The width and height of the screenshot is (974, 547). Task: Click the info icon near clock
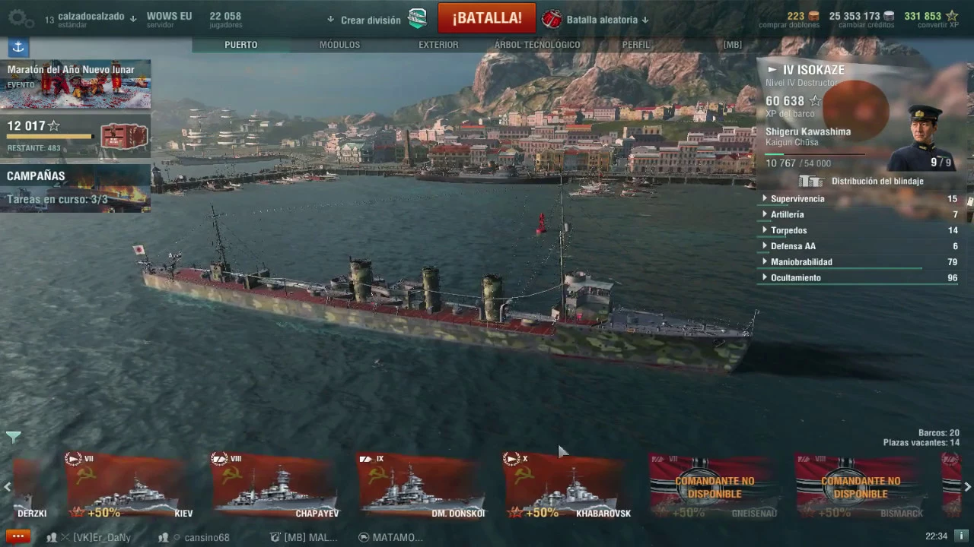961,536
